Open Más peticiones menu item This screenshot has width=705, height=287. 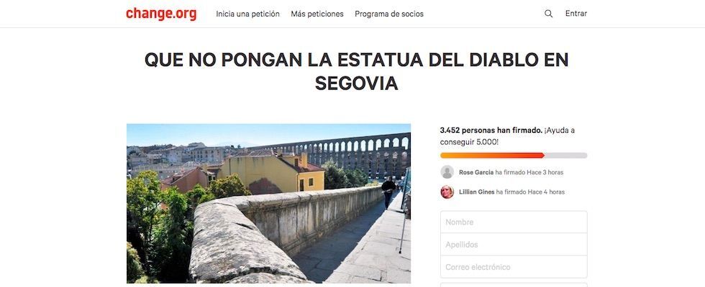click(x=317, y=14)
